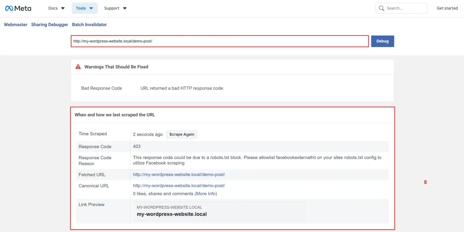
Task: Select the 'URL returned a bad HTTP response code.' text
Action: [182, 88]
